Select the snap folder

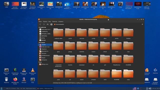coord(128,75)
